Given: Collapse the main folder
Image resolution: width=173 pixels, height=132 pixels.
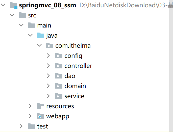Looking at the screenshot, I should tap(21, 25).
